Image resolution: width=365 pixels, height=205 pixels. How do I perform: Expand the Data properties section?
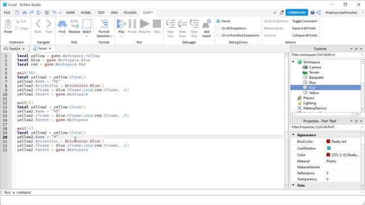pos(293,185)
